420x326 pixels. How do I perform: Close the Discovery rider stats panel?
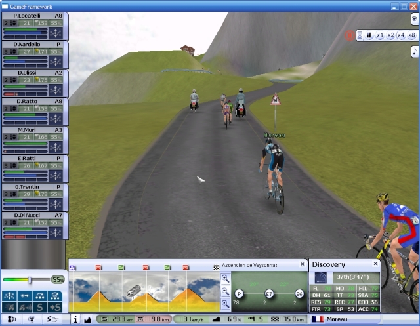375,264
